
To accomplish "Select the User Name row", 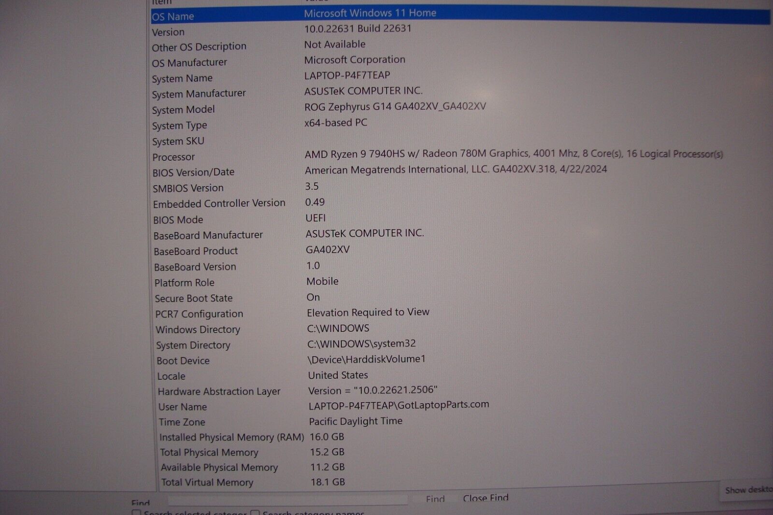I will pos(460,406).
